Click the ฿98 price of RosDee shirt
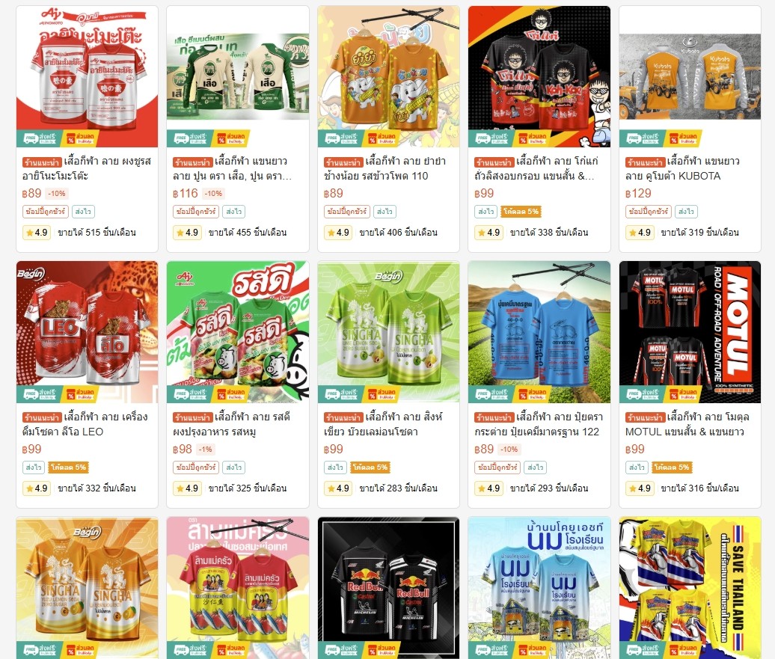This screenshot has height=659, width=775. click(183, 450)
